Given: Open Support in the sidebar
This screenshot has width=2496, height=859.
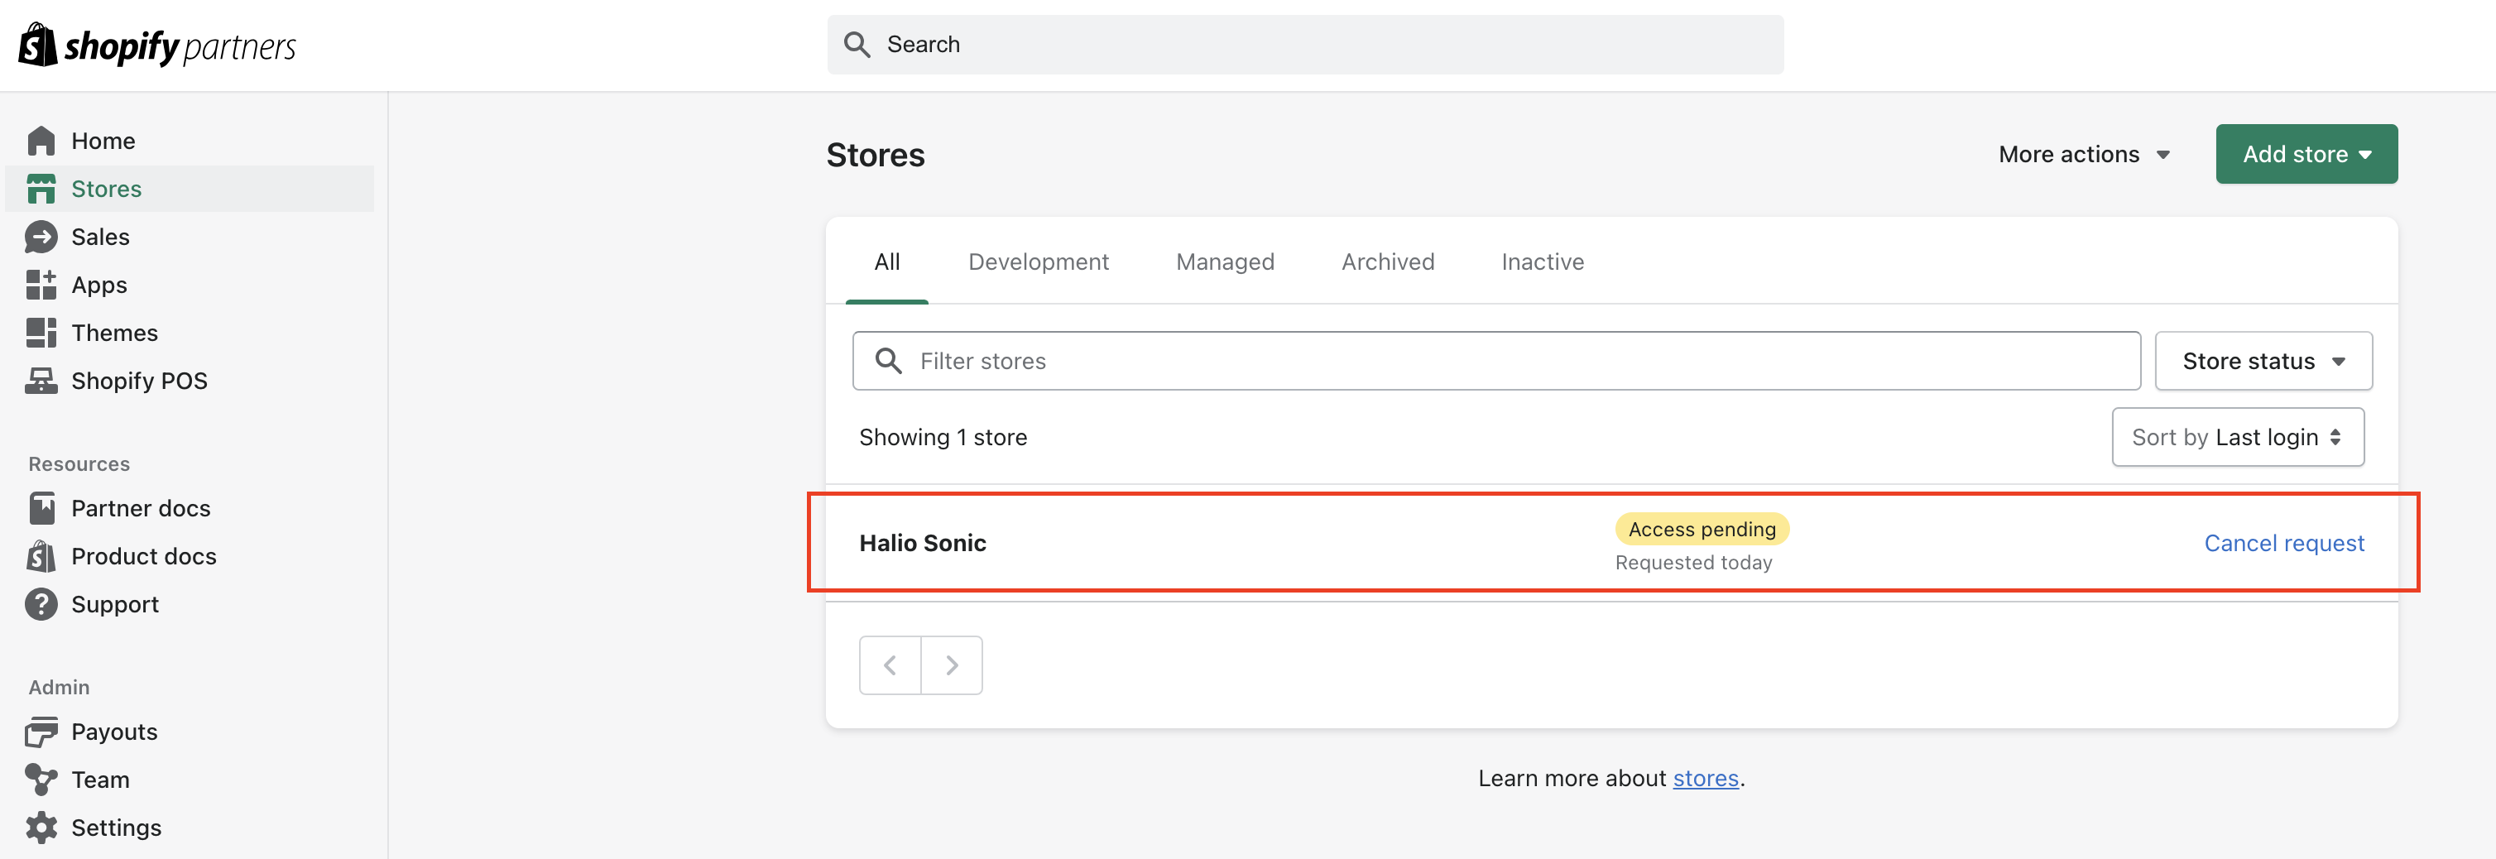Looking at the screenshot, I should pos(189,604).
